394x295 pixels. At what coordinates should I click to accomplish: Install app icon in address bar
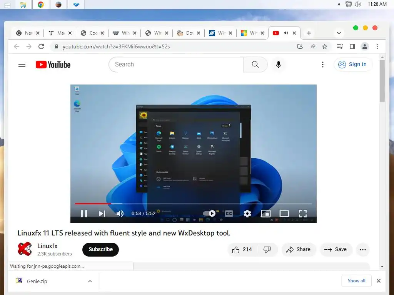coord(300,46)
